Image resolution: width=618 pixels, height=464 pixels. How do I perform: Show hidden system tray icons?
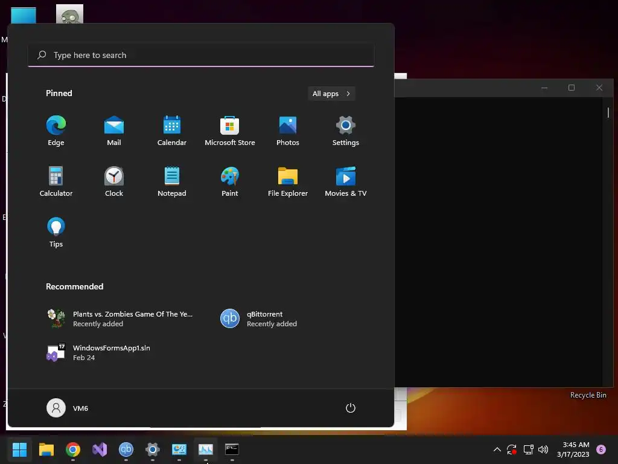point(497,449)
